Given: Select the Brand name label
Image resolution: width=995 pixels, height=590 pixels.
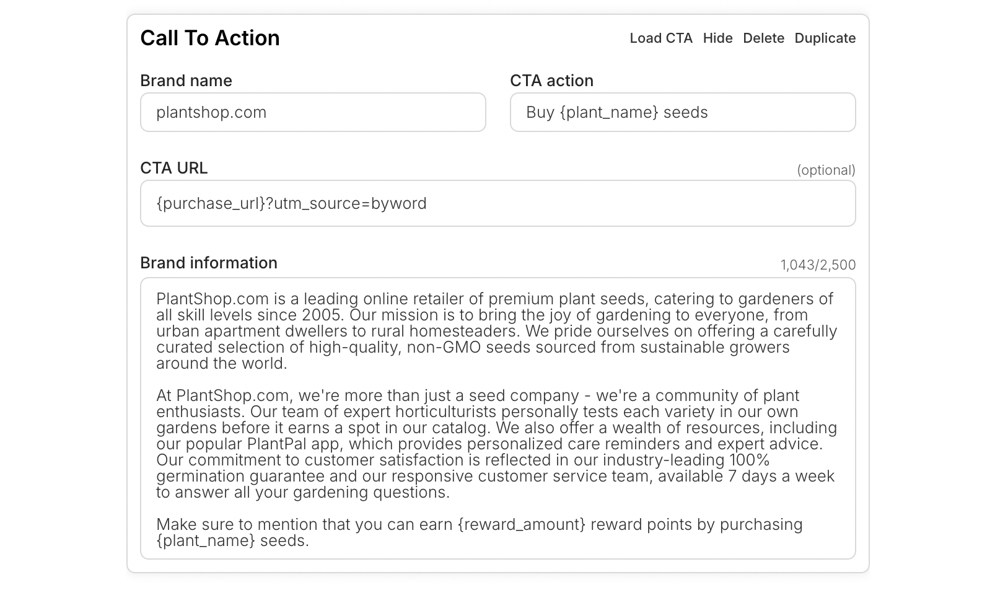Looking at the screenshot, I should 186,81.
